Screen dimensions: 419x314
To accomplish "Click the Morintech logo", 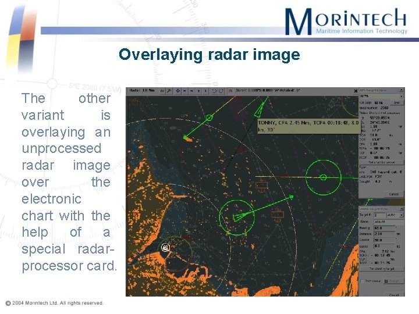I will (346, 22).
